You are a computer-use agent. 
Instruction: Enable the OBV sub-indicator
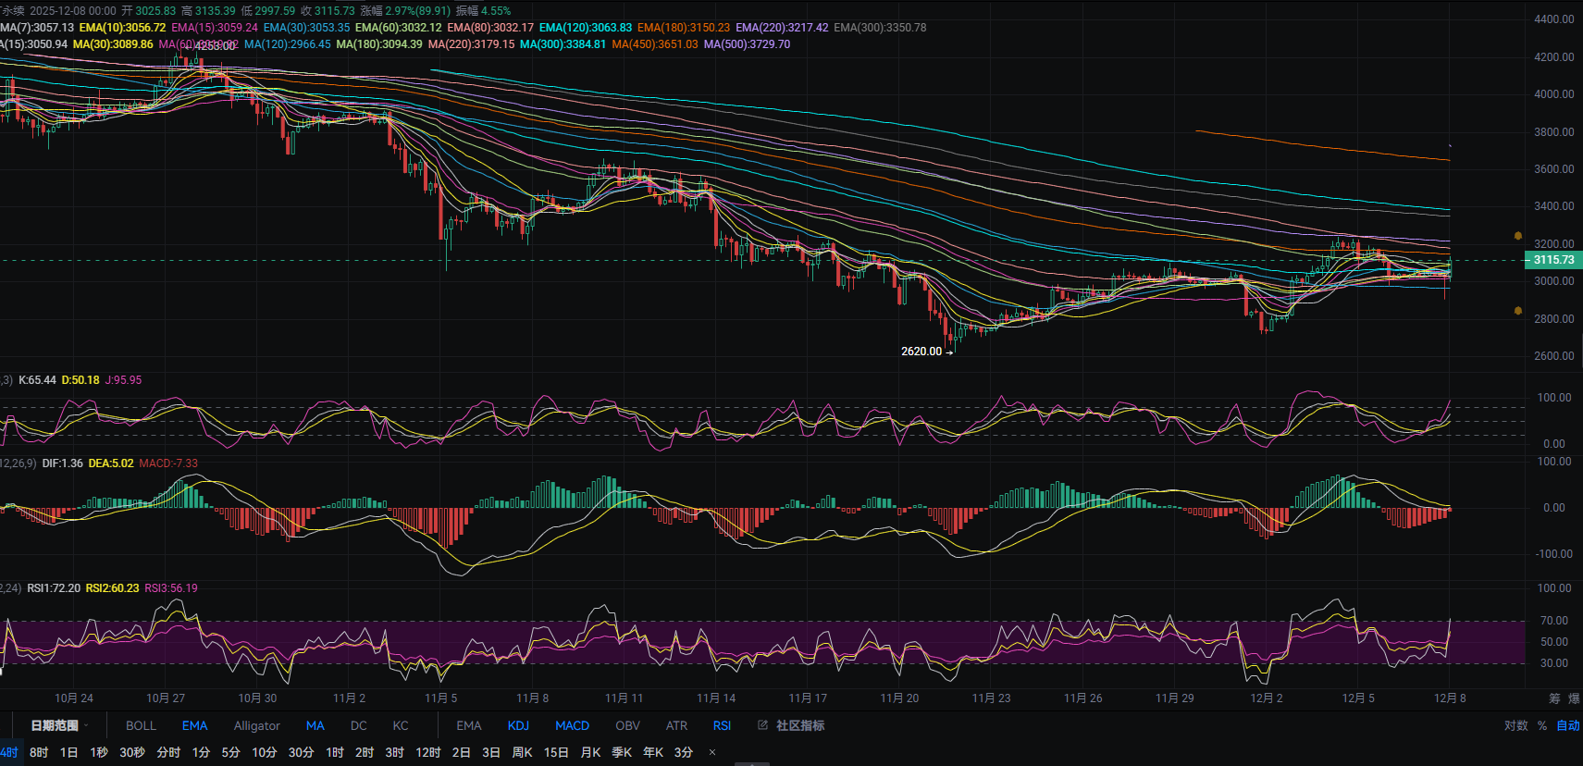point(627,725)
